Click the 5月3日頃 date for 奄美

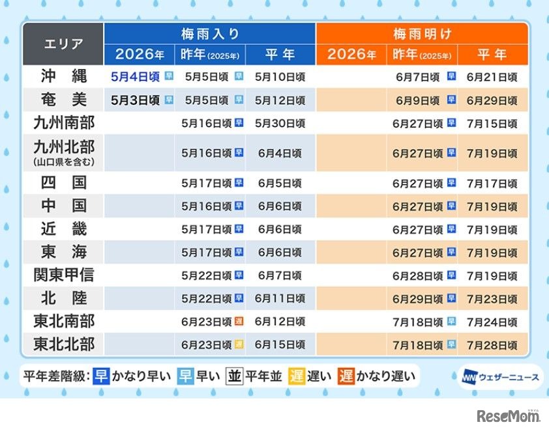pyautogui.click(x=135, y=100)
